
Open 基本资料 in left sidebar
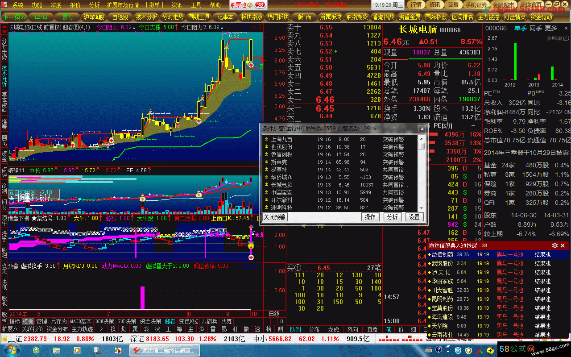[x=4, y=103]
